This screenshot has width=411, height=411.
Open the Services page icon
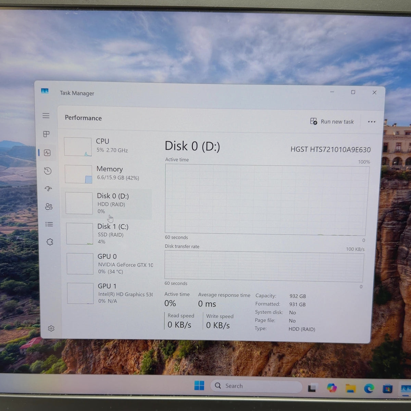[50, 242]
